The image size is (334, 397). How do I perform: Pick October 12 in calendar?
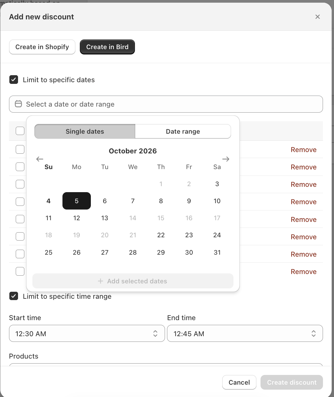point(77,218)
